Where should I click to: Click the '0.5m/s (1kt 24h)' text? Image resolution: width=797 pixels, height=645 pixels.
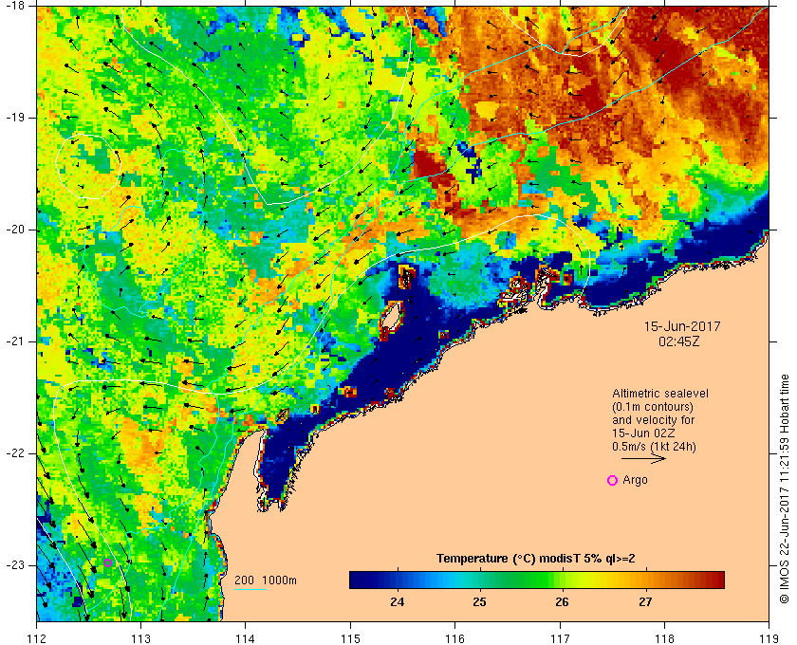pyautogui.click(x=654, y=447)
